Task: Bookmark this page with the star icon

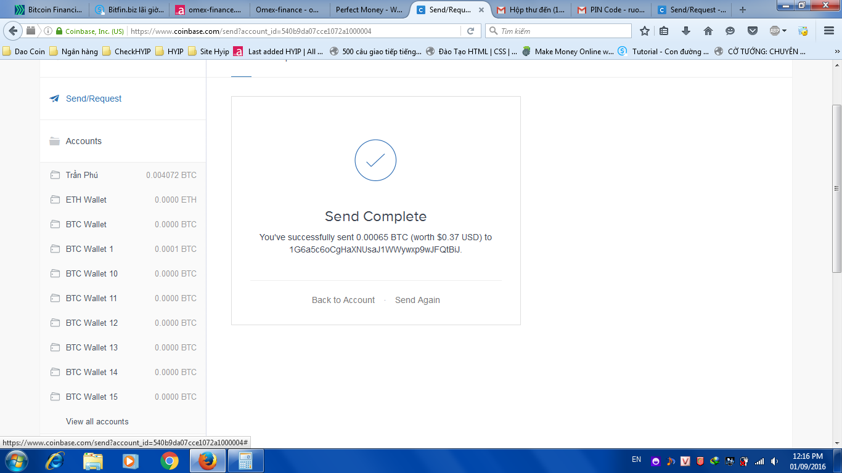Action: click(645, 31)
